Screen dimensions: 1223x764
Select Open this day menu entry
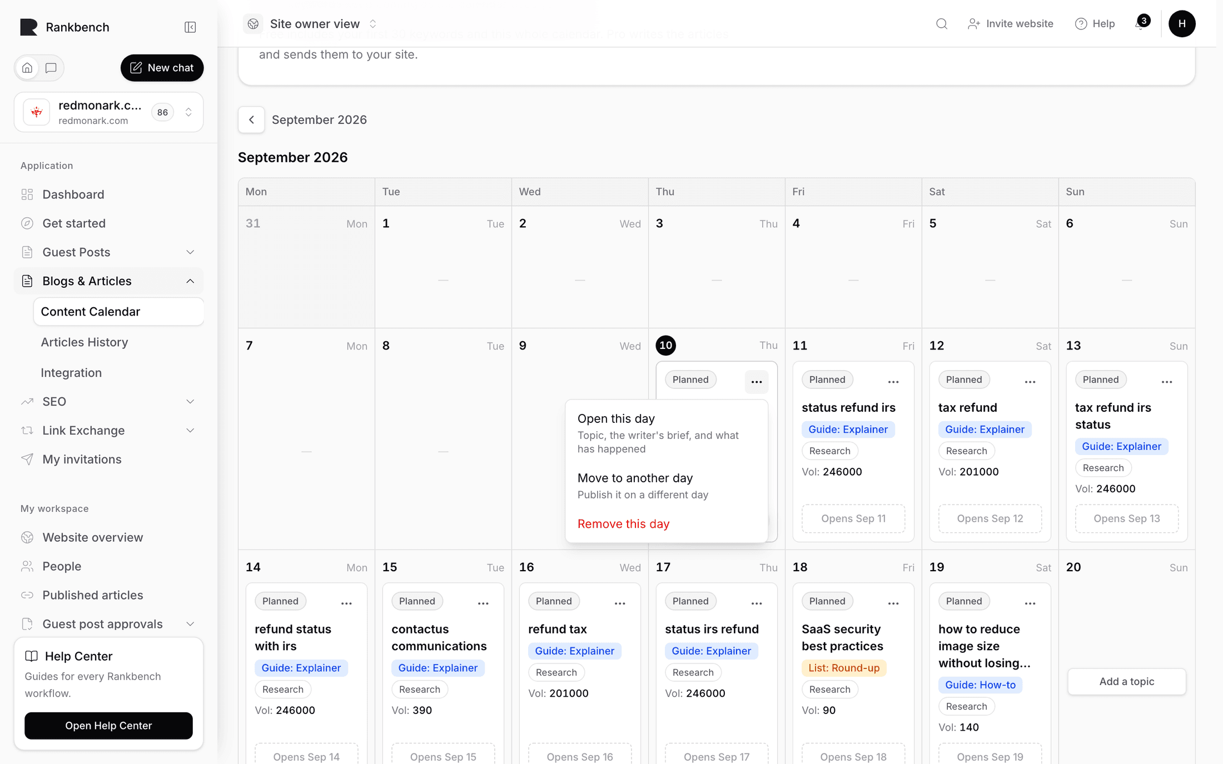667,433
